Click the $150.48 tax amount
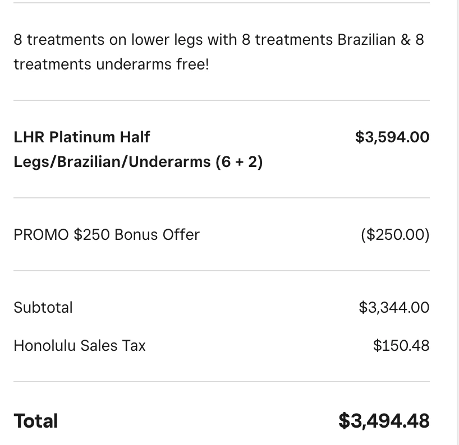 pos(401,346)
